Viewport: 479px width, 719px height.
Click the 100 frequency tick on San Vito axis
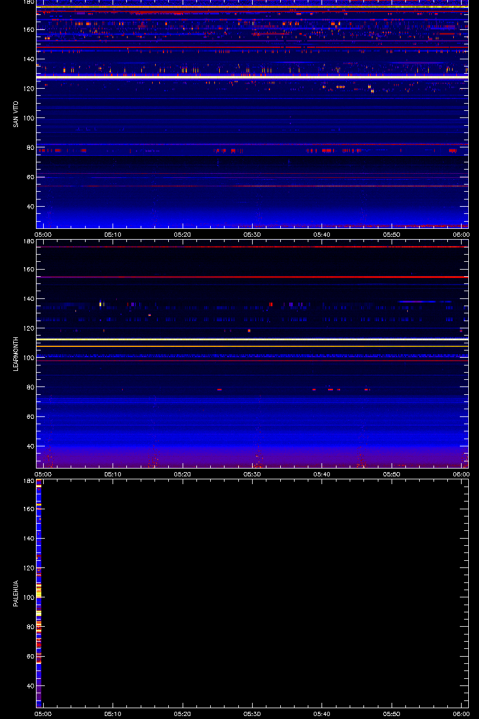tap(29, 118)
